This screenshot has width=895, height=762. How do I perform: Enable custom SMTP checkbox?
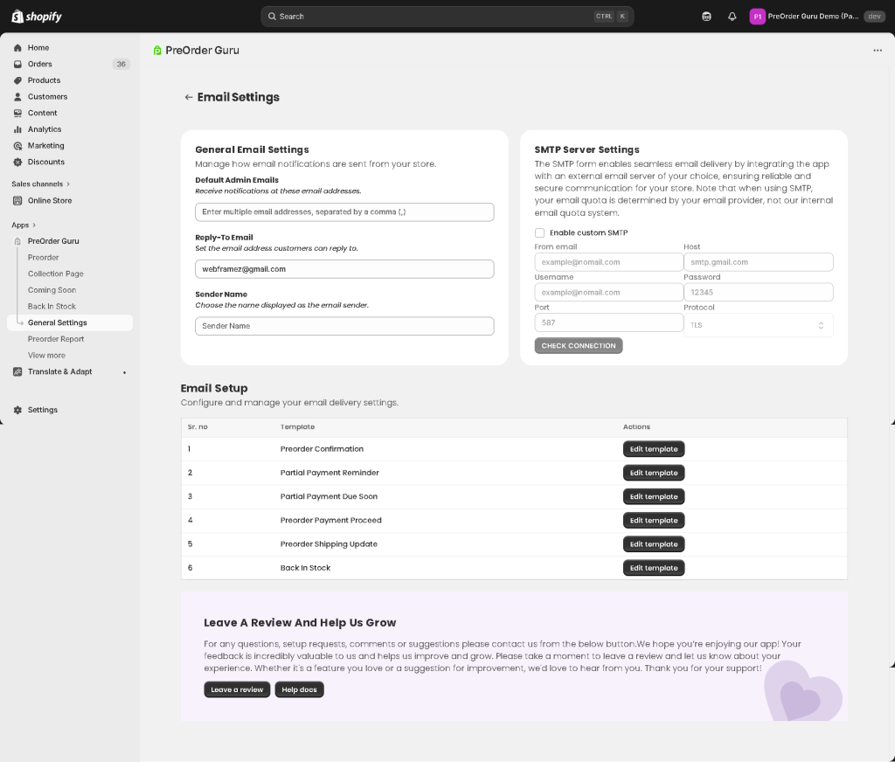pos(539,233)
